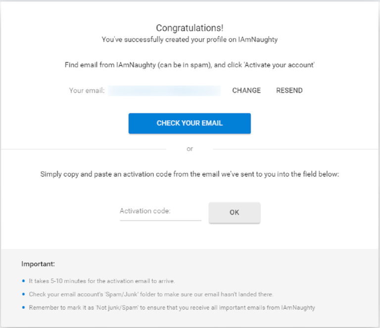Click the blue bullet before 'Not junk/Spam' note
The image size is (380, 328).
pos(24,307)
